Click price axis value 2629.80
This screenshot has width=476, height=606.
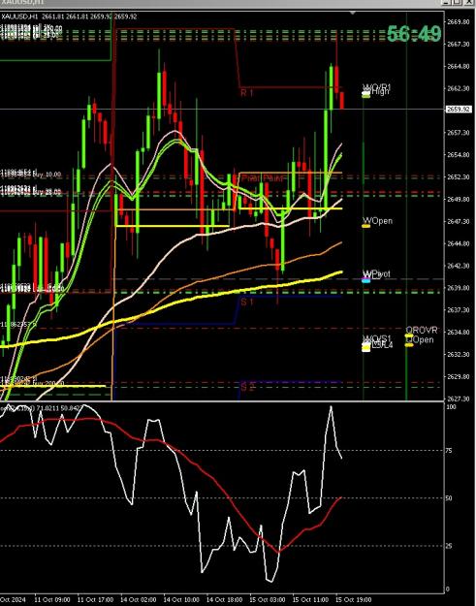pos(459,376)
